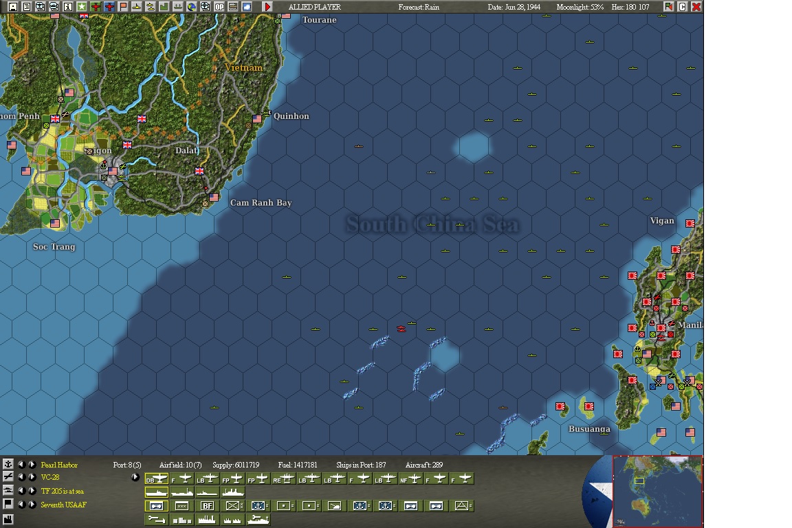The width and height of the screenshot is (792, 528).
Task: Go to next base after Pearl Harbor
Action: [32, 464]
